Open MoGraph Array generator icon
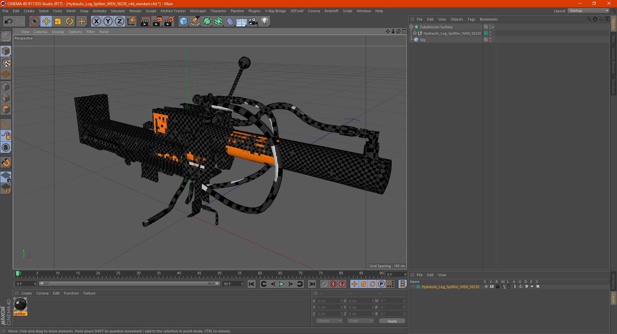The width and height of the screenshot is (617, 334). (x=219, y=22)
